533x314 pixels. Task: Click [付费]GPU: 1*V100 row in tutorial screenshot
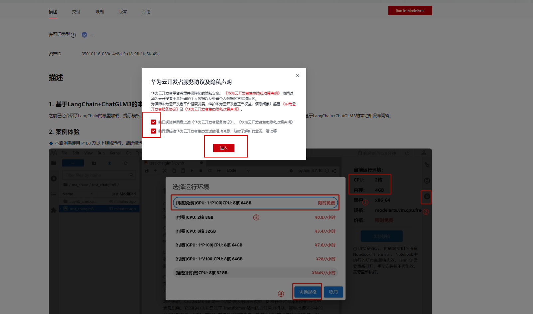(255, 259)
